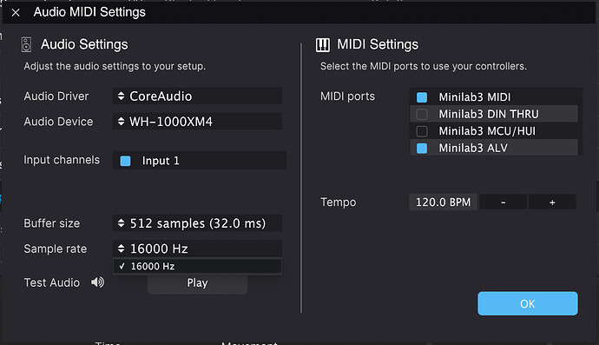The image size is (599, 345).
Task: Click the Buffer size up-down arrows icon
Action: [121, 223]
